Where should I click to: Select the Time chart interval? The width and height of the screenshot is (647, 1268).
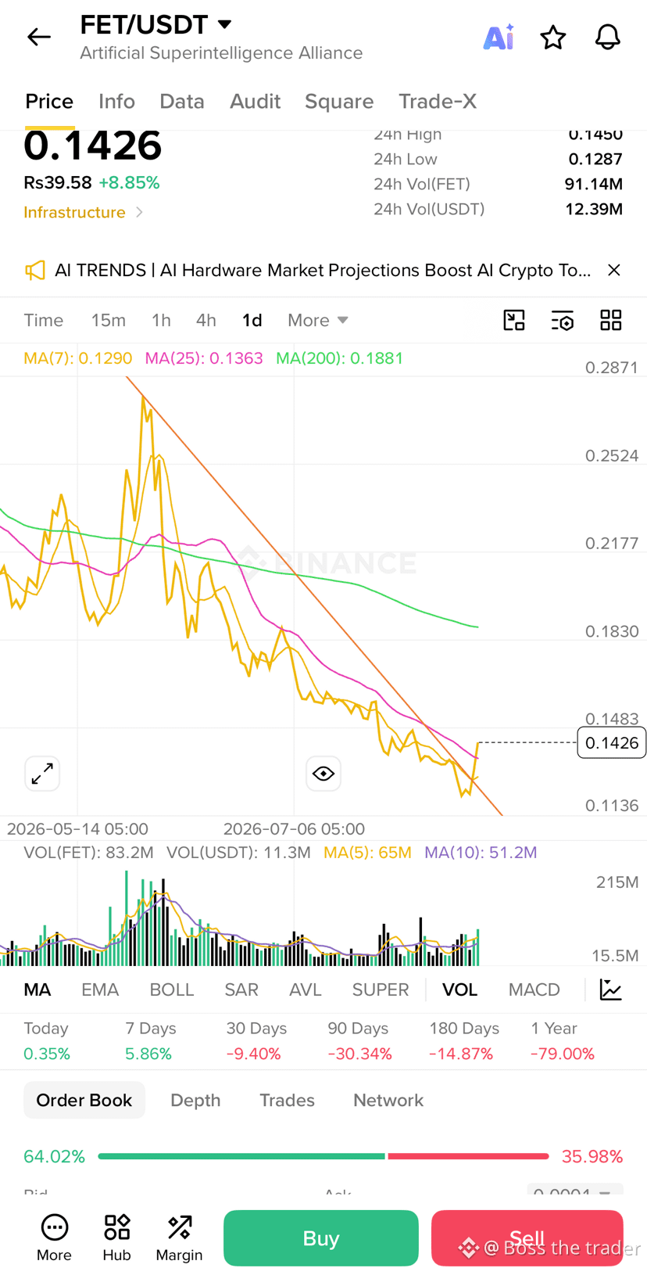(44, 321)
